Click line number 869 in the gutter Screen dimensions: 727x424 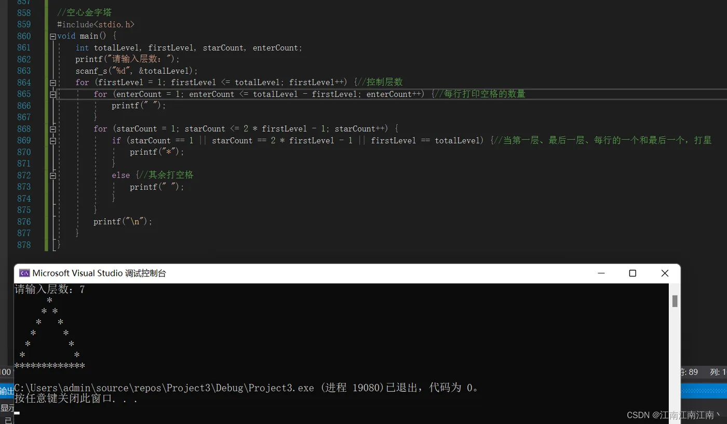tap(24, 140)
